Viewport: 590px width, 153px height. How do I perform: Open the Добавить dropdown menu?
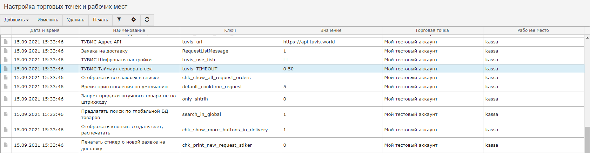click(x=16, y=20)
